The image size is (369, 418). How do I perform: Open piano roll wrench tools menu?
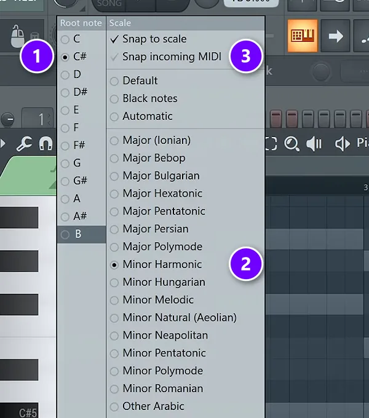click(x=24, y=144)
